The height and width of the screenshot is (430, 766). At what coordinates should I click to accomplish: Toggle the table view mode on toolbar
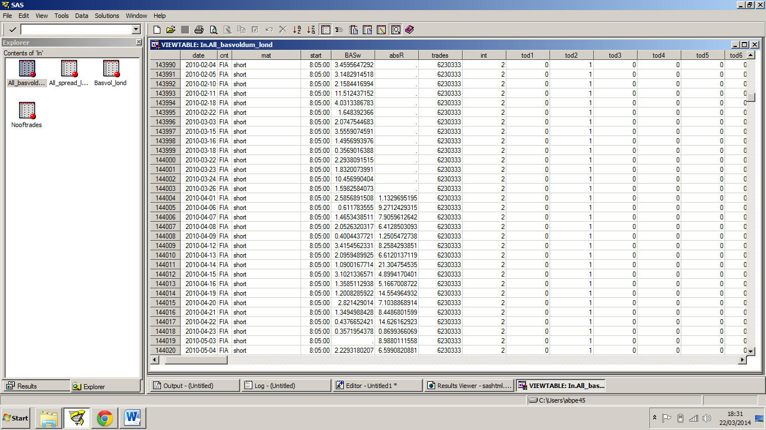point(325,29)
